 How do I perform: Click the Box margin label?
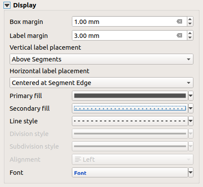(26, 22)
